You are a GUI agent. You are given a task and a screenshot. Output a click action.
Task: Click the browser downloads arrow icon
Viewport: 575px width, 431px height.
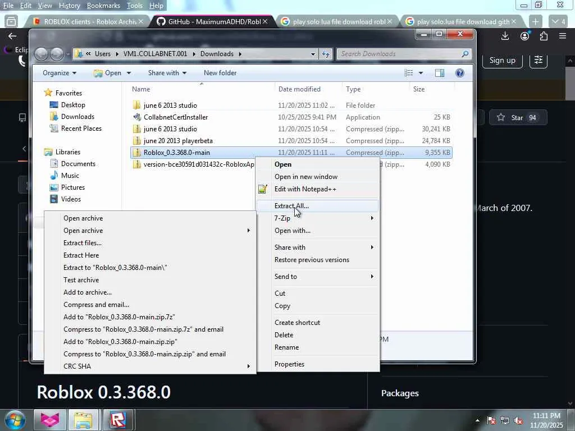[x=505, y=36]
